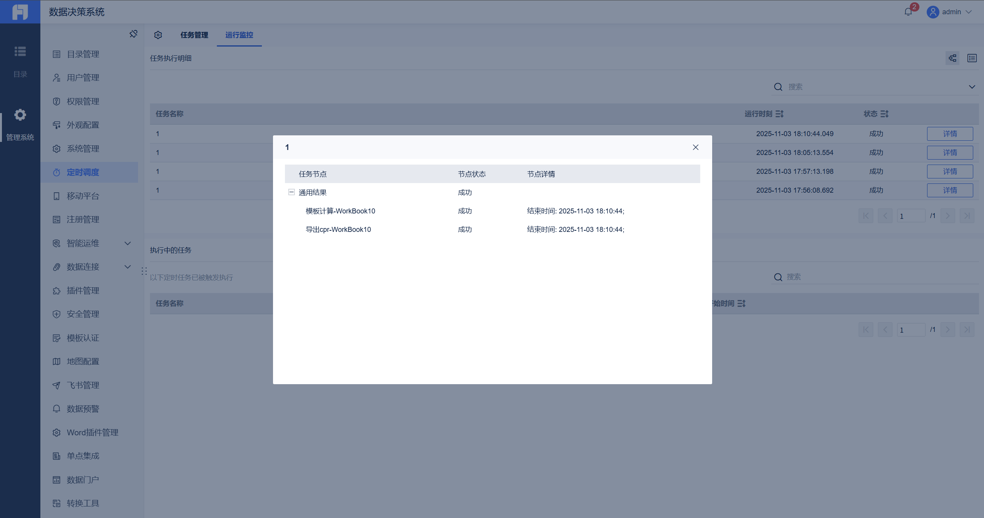Click the notification bell icon
The height and width of the screenshot is (518, 984).
[x=908, y=12]
